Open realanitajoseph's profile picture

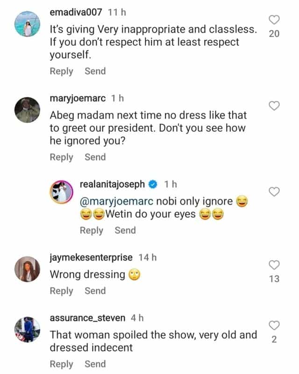63,191
